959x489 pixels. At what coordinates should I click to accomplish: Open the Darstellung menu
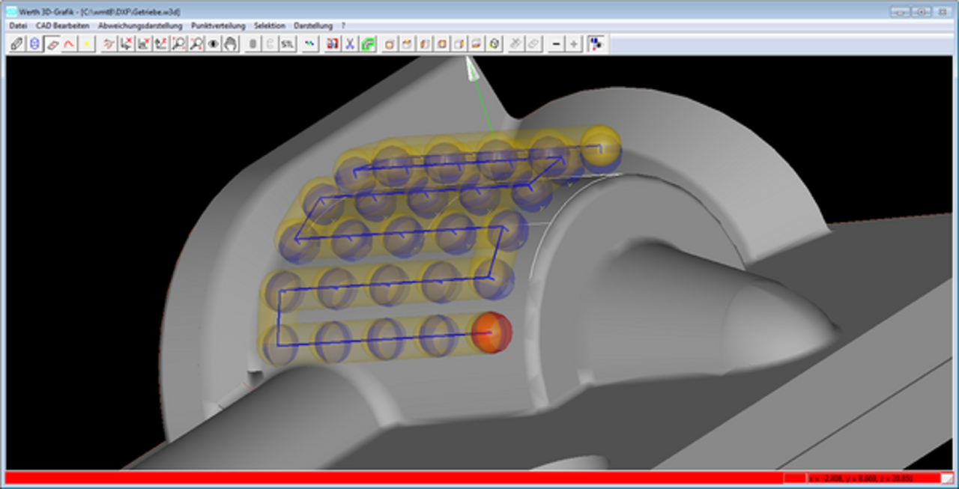[315, 25]
